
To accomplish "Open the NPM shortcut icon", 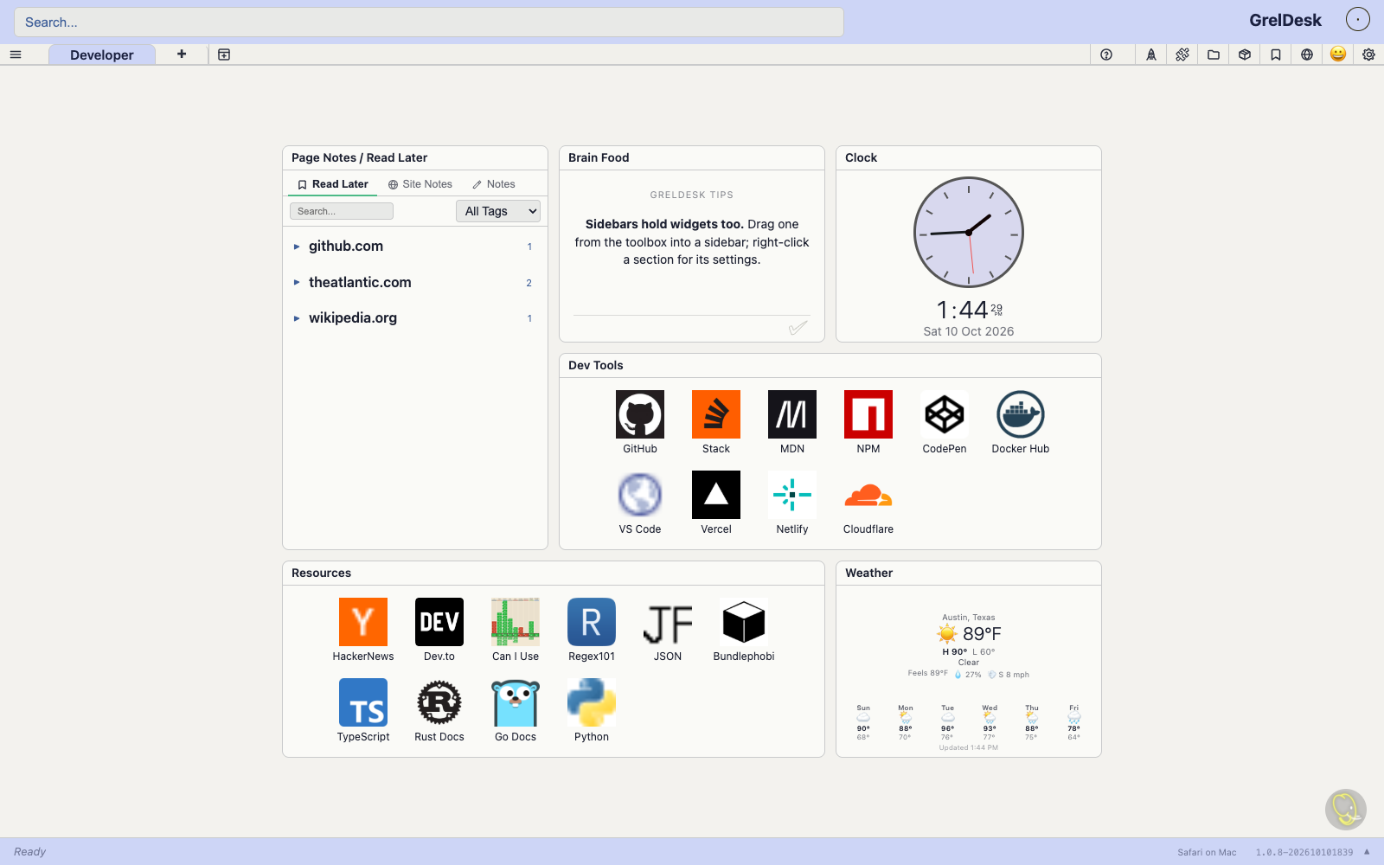I will [868, 414].
